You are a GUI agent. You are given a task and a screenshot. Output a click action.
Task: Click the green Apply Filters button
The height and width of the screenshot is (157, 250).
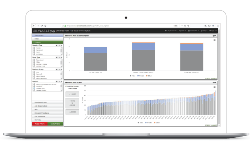[x=55, y=124]
